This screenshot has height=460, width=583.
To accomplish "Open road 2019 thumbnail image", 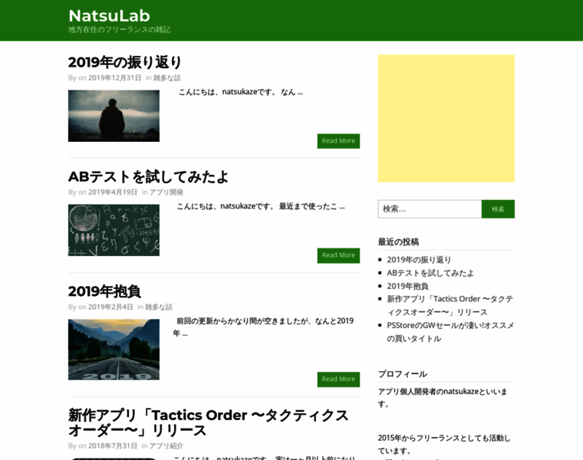I will (114, 350).
